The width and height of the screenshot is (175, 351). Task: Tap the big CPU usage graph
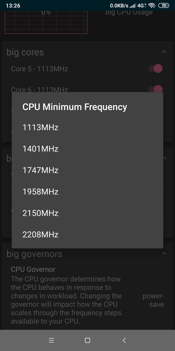(x=46, y=22)
